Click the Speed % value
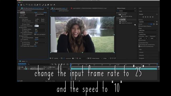Viewport: 171px width, 96px height. (x=36, y=39)
